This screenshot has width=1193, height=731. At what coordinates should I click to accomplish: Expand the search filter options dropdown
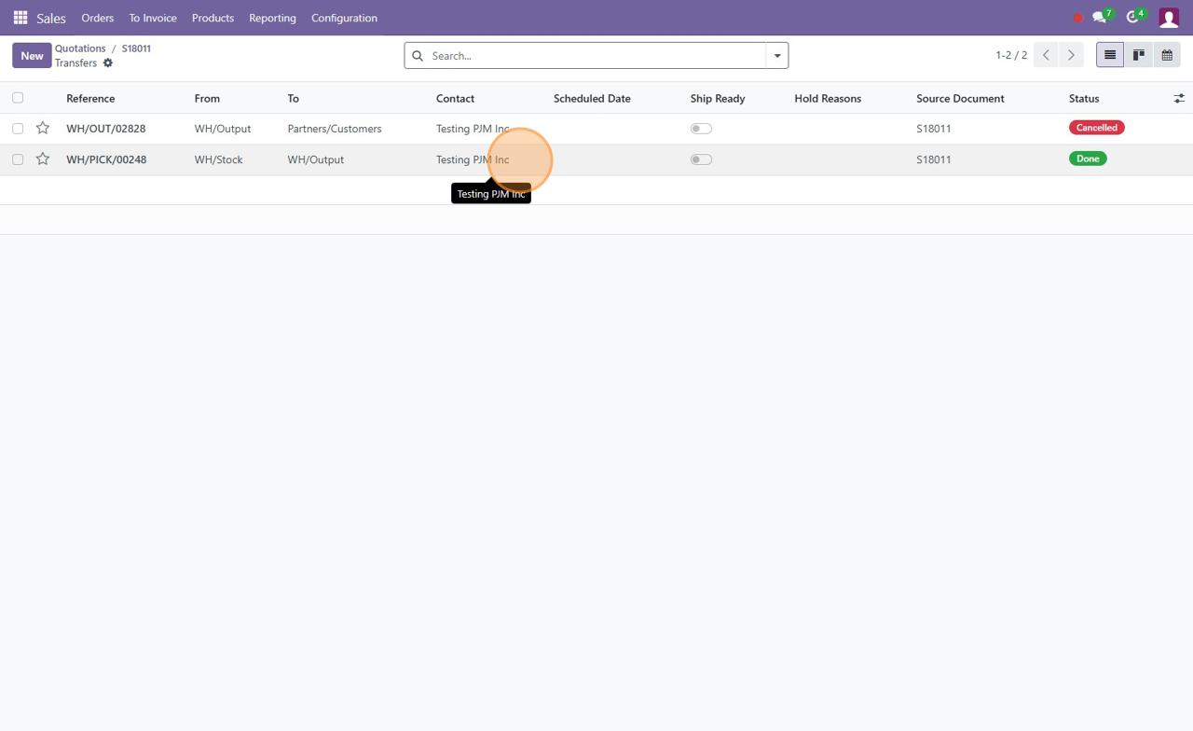[776, 56]
